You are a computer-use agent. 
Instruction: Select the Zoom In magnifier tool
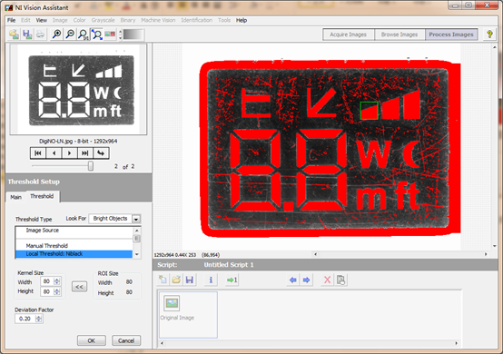coord(57,34)
